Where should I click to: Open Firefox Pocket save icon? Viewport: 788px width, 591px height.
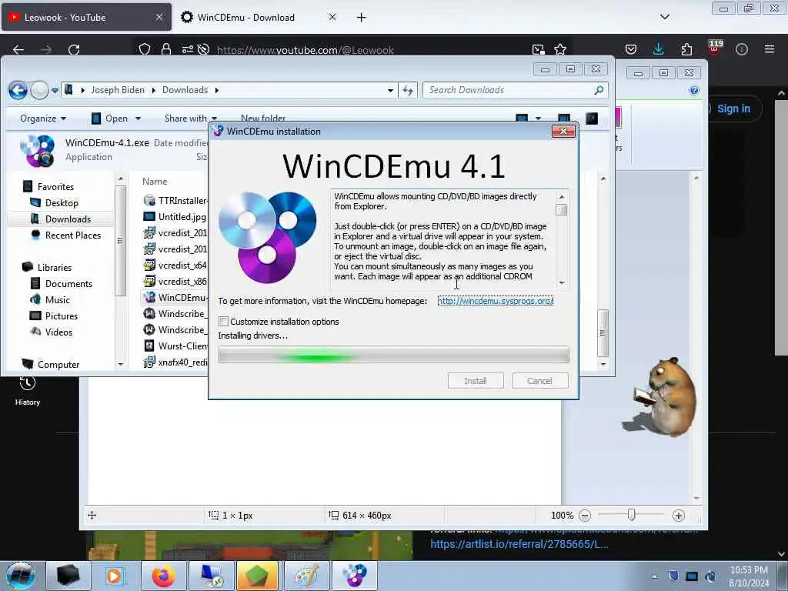point(631,49)
